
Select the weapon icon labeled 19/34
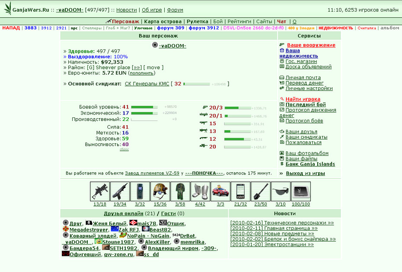point(120,191)
